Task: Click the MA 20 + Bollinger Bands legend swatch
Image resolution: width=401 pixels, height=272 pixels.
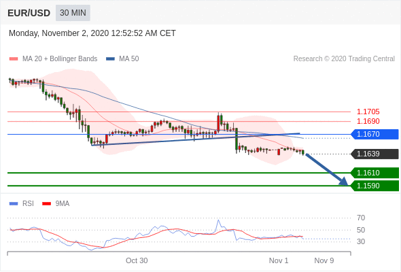Action: [14, 59]
